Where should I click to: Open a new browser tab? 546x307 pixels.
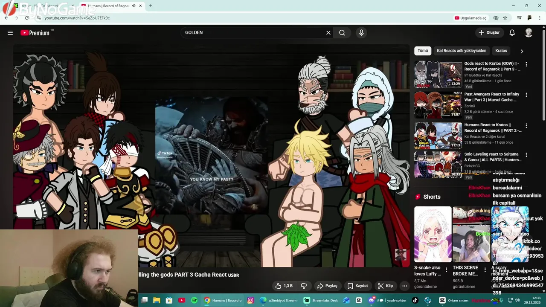[151, 6]
